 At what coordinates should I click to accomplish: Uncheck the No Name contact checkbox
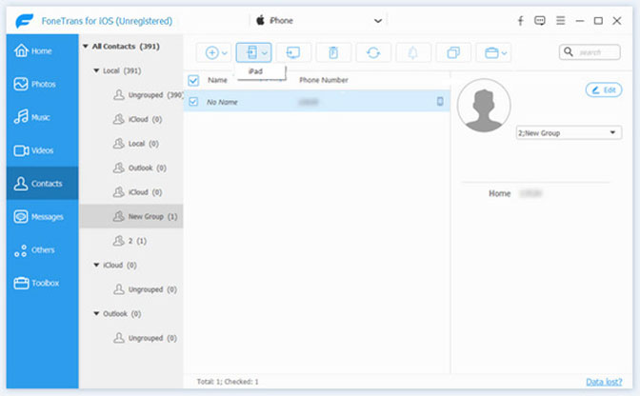(193, 102)
